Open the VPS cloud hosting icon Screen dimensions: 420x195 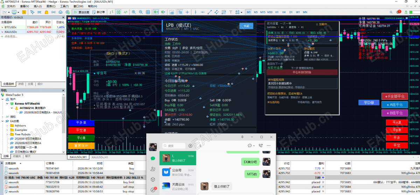(61, 12)
